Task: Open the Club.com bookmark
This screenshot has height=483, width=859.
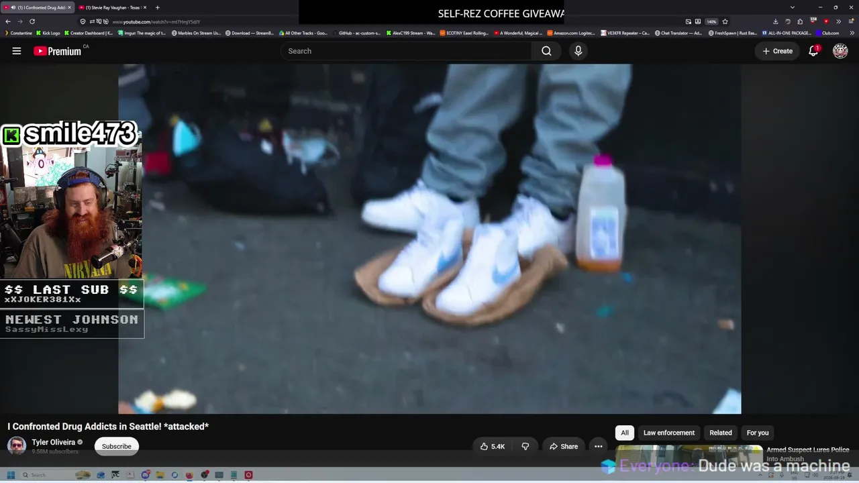Action: pos(827,33)
